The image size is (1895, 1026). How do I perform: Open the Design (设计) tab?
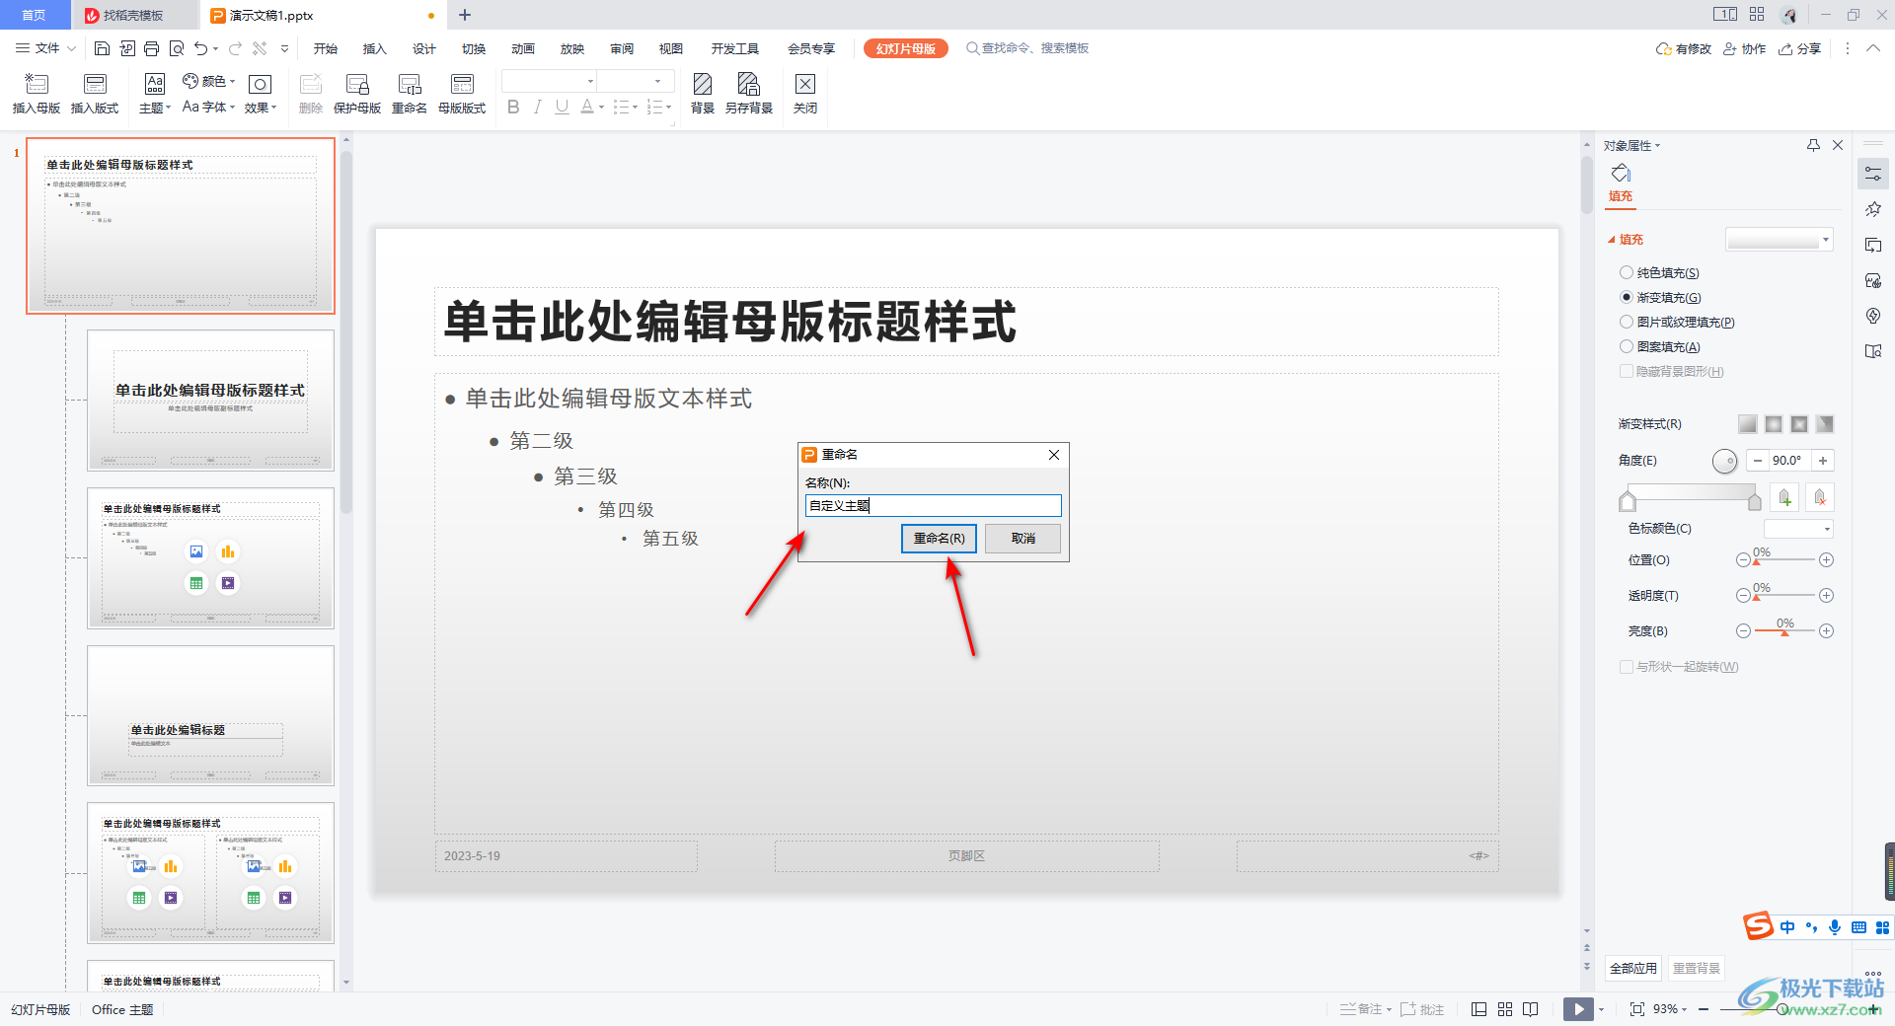click(424, 48)
